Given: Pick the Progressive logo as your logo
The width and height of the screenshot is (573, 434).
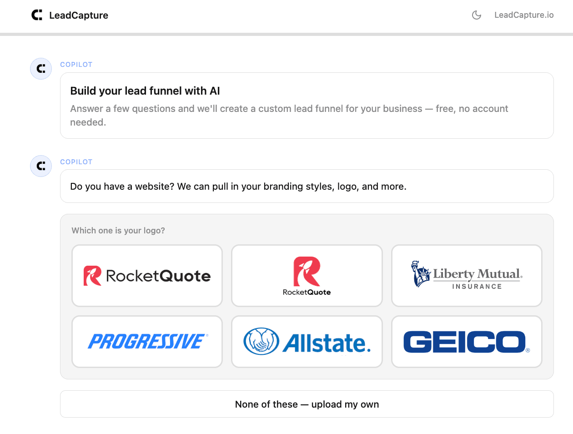Looking at the screenshot, I should tap(146, 341).
